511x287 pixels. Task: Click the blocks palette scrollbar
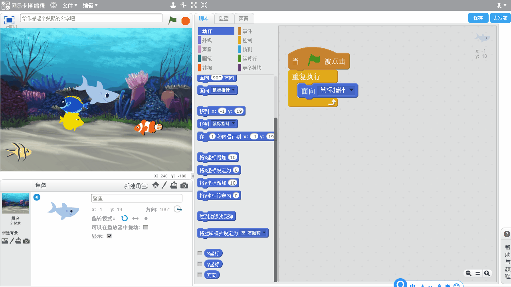coord(275,199)
